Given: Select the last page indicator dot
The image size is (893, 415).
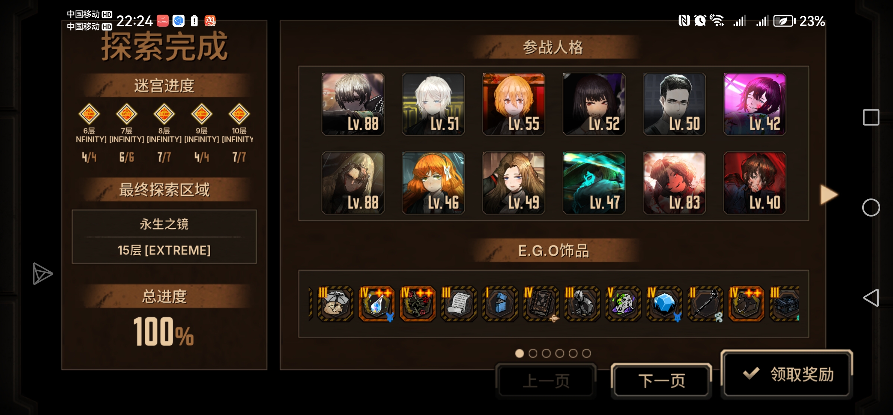Looking at the screenshot, I should pos(586,353).
